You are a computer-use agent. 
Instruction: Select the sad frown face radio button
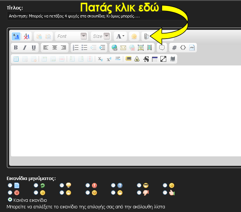(x=36, y=192)
